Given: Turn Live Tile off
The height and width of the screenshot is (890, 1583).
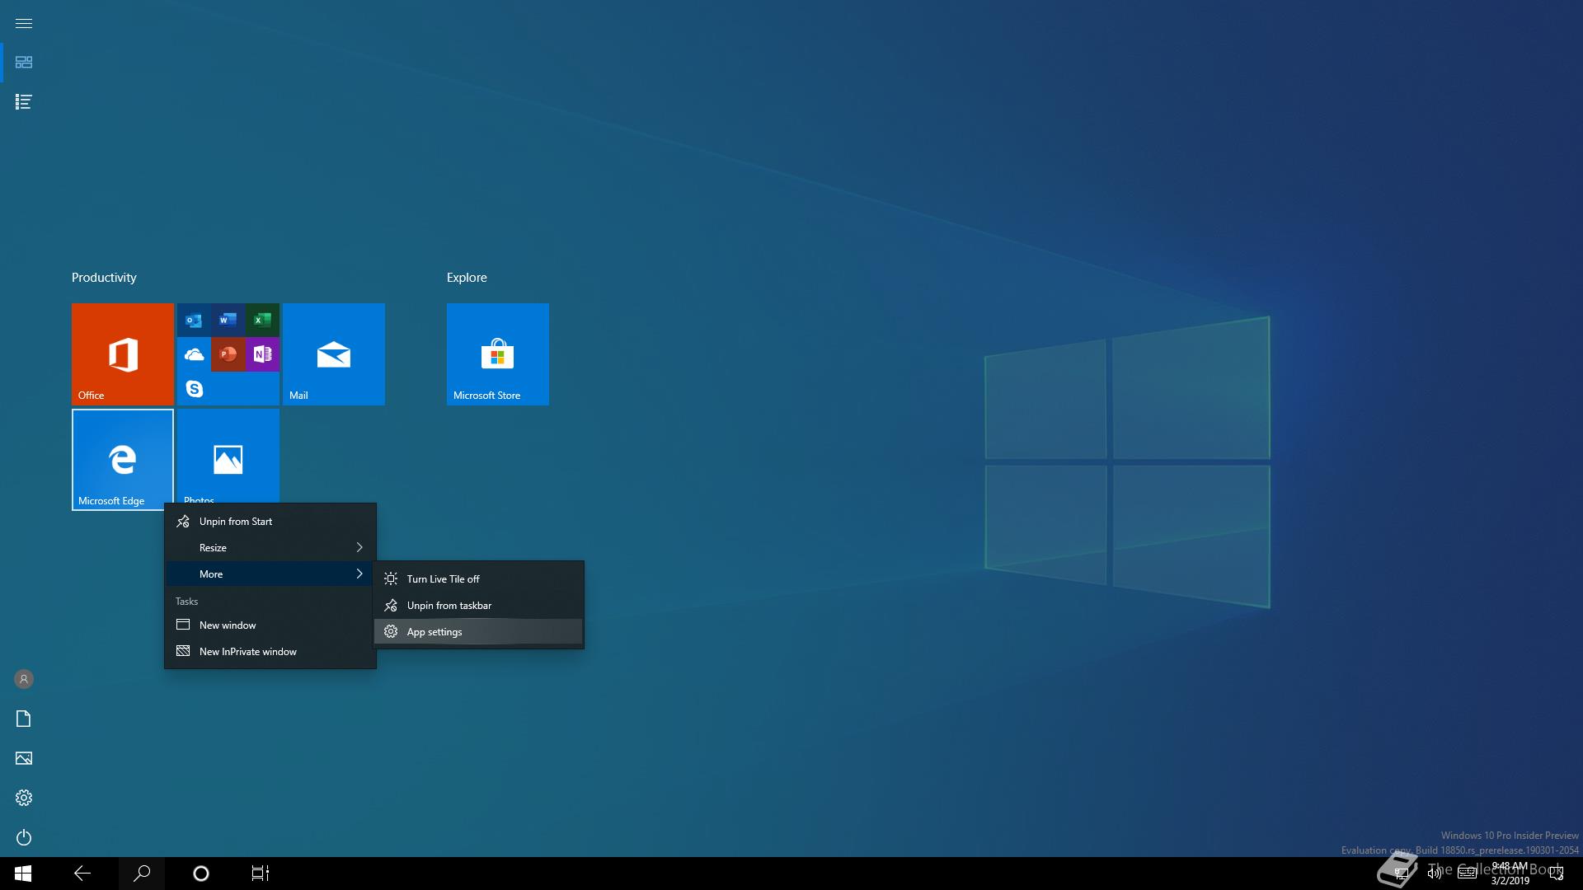Looking at the screenshot, I should (478, 579).
